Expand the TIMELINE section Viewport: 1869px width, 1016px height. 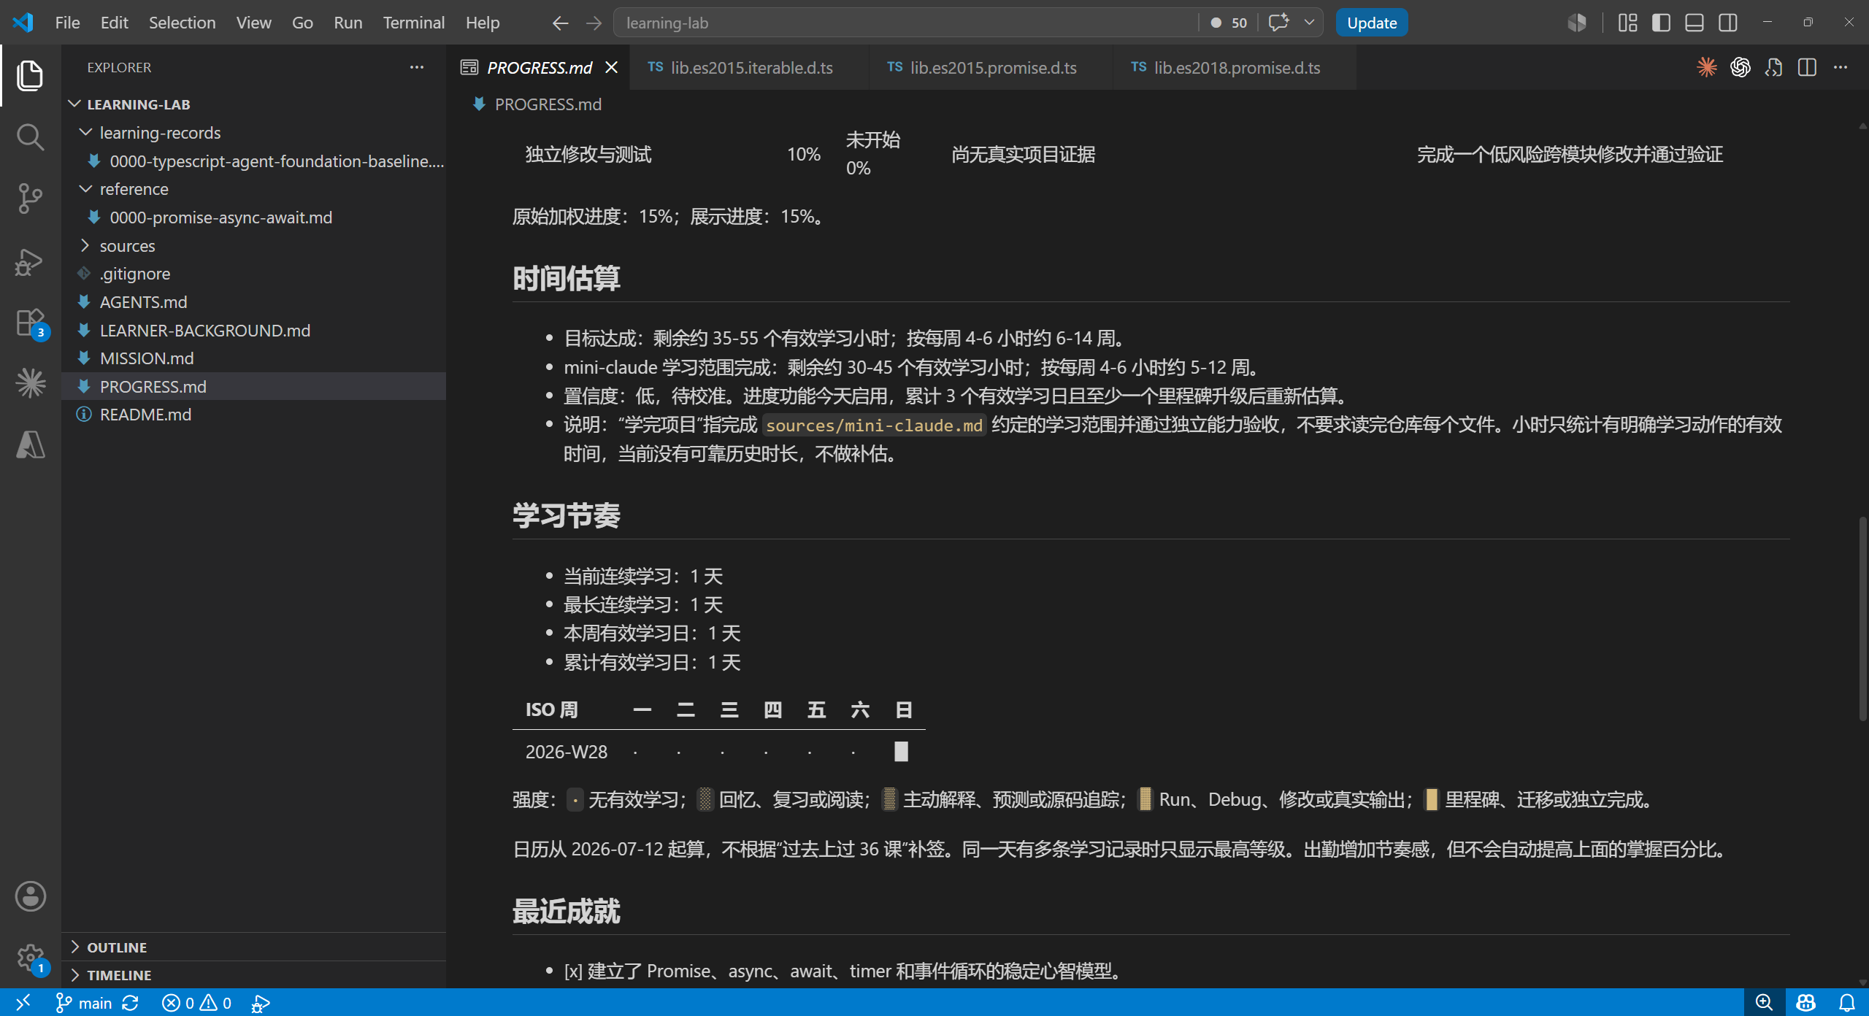coord(253,975)
